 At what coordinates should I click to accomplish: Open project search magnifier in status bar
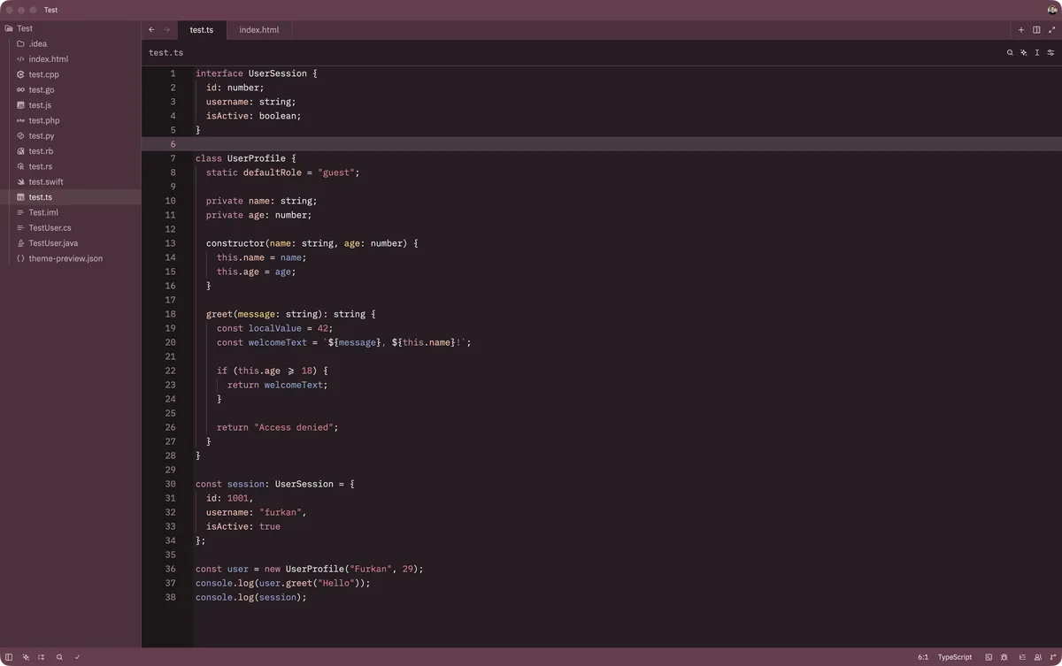[x=59, y=657]
